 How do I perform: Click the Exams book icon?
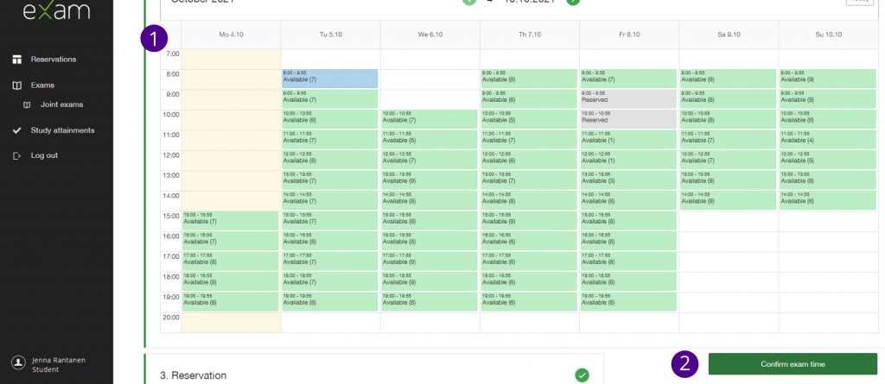coord(16,86)
